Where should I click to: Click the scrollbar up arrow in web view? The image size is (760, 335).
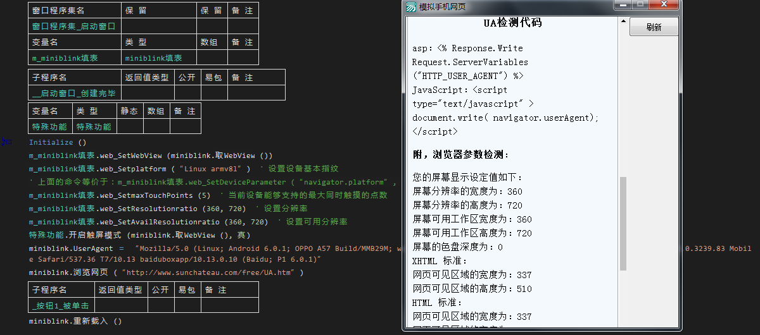click(623, 22)
